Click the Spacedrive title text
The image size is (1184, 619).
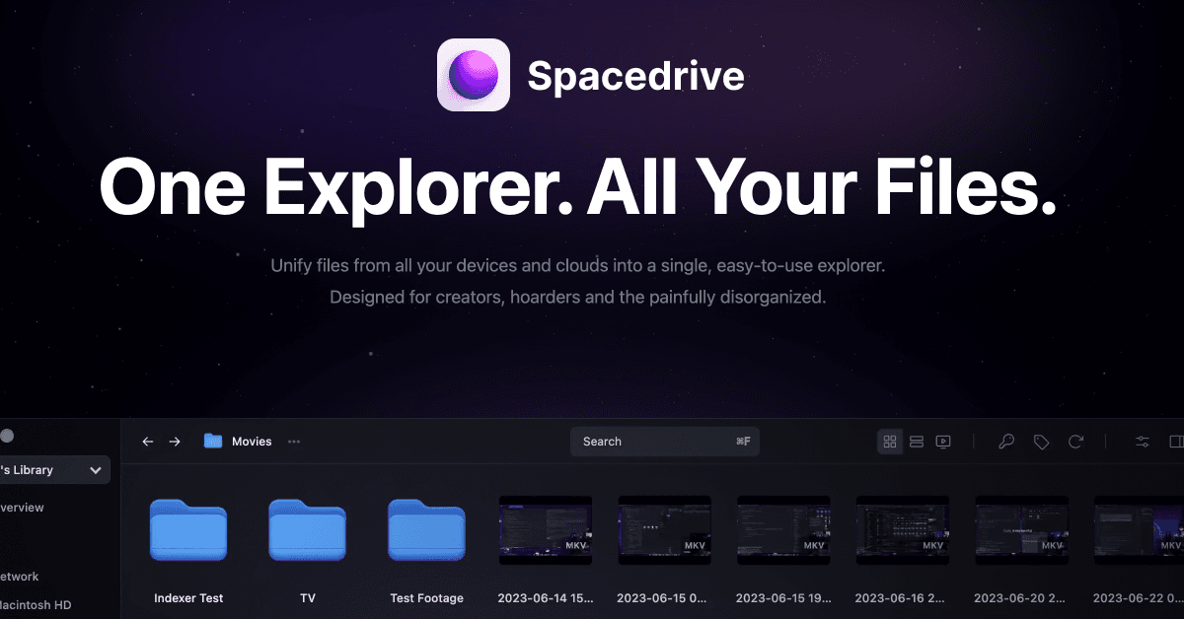pos(636,76)
